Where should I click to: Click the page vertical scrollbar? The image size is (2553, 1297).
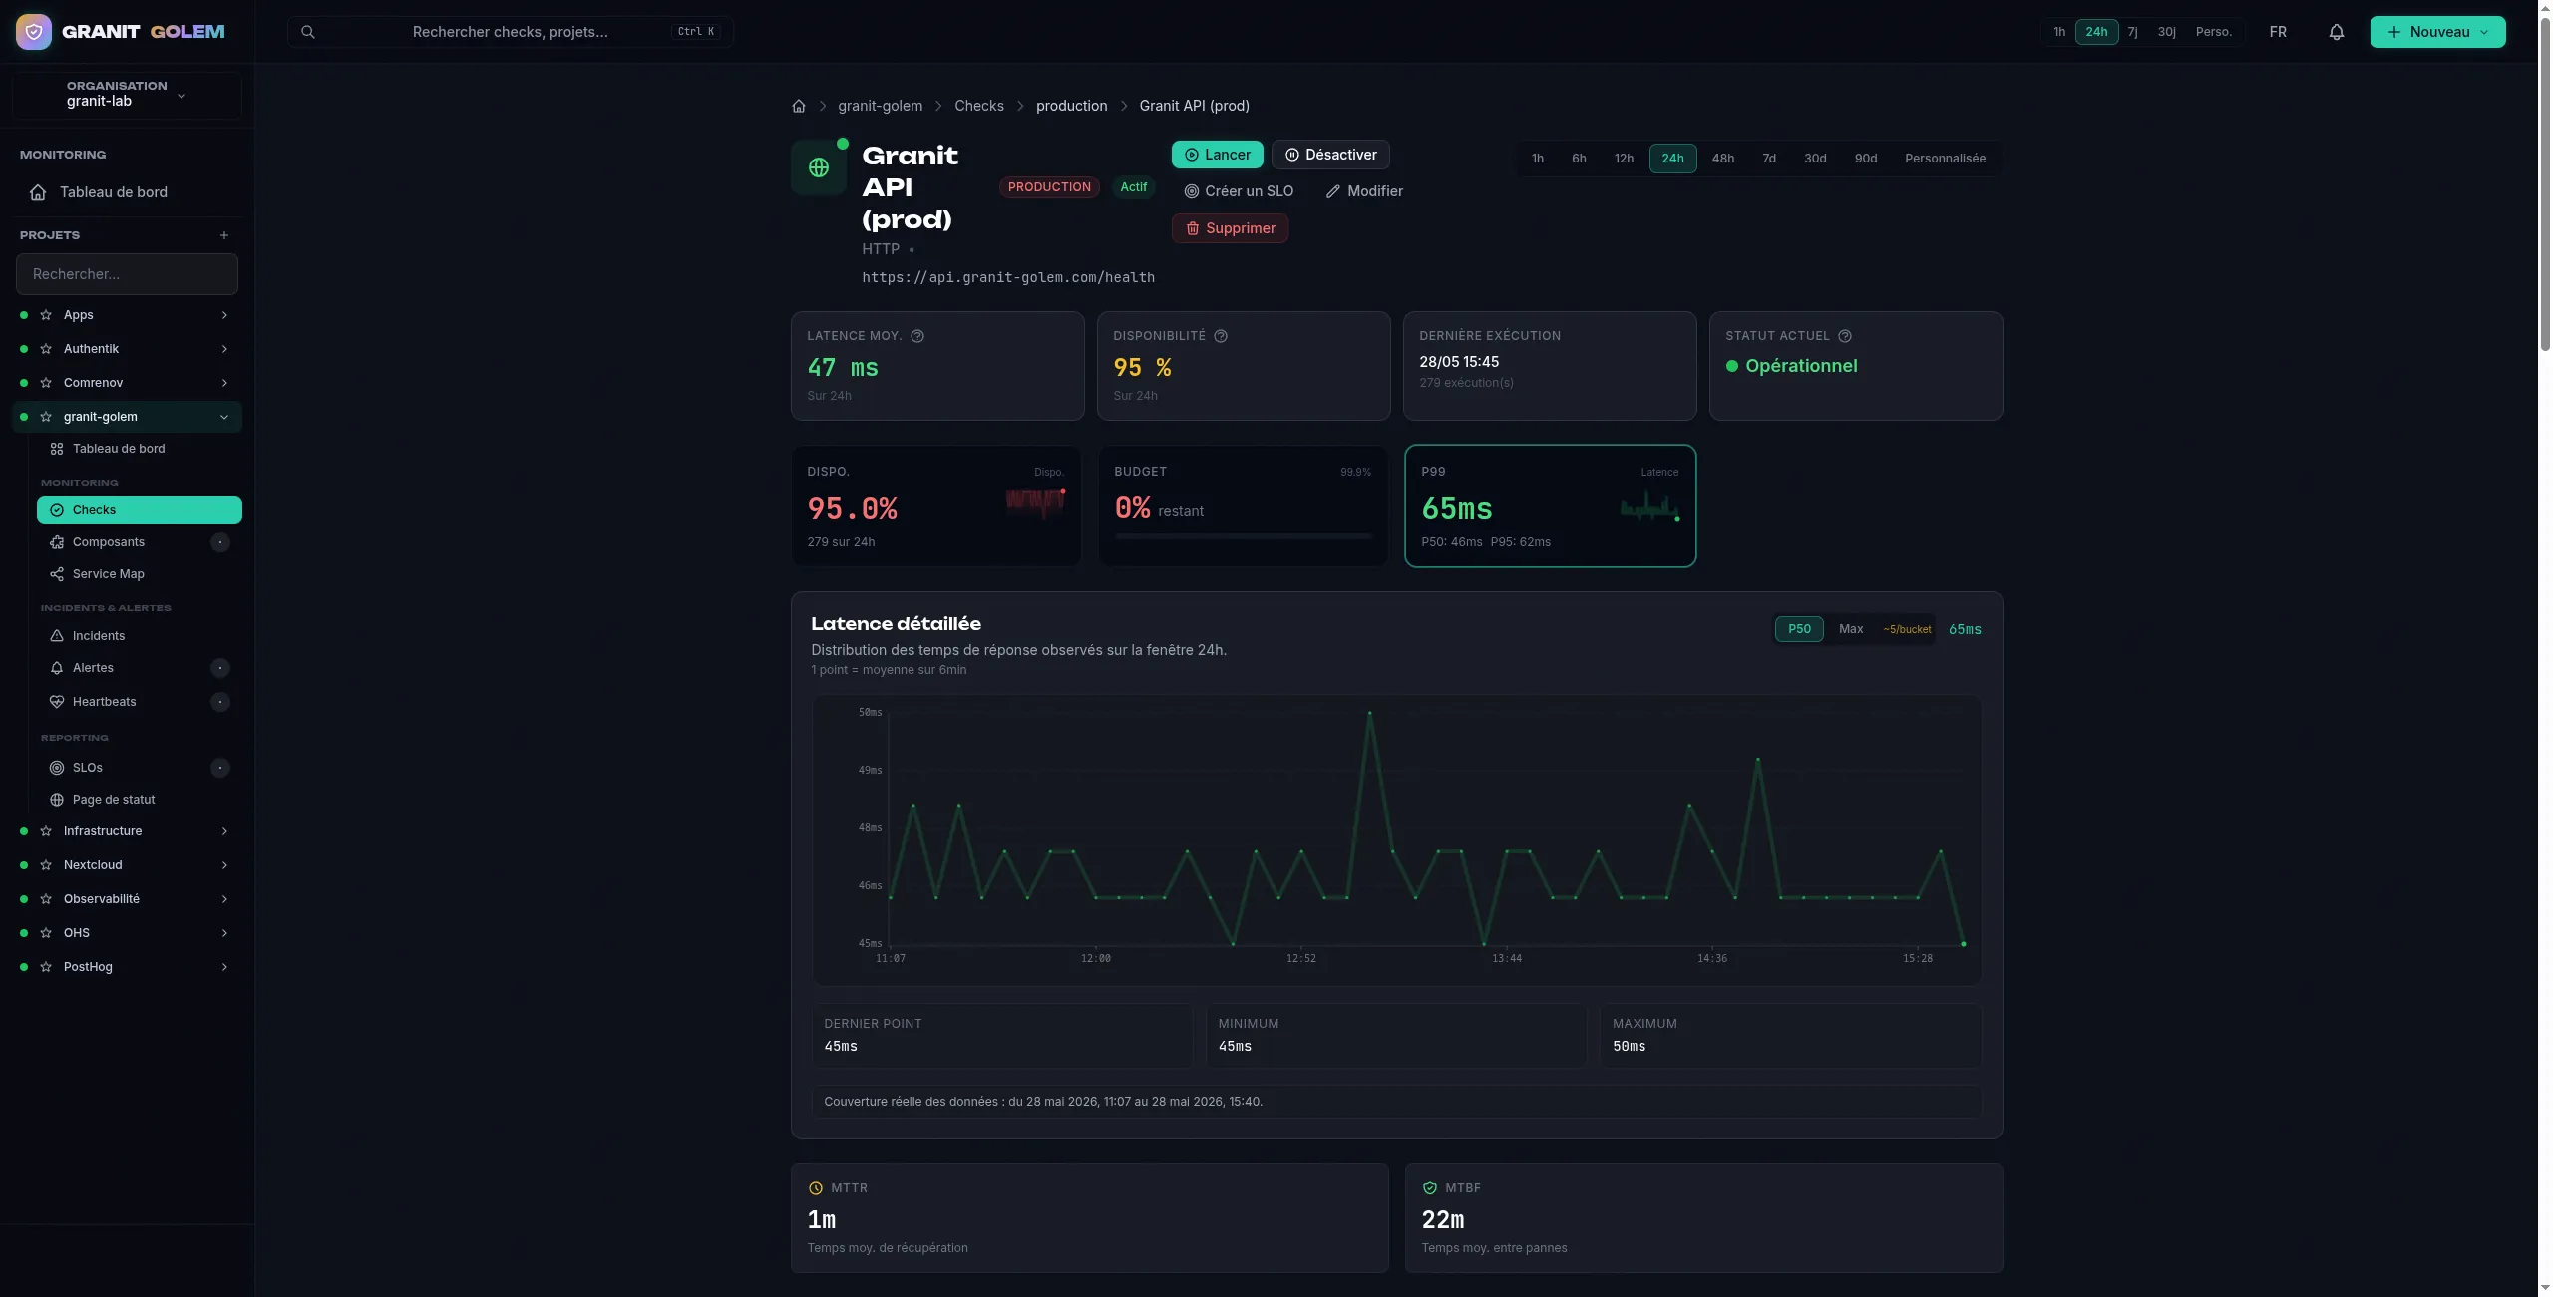pyautogui.click(x=2545, y=183)
